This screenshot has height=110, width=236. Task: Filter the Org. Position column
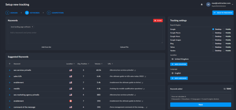coord(88,64)
